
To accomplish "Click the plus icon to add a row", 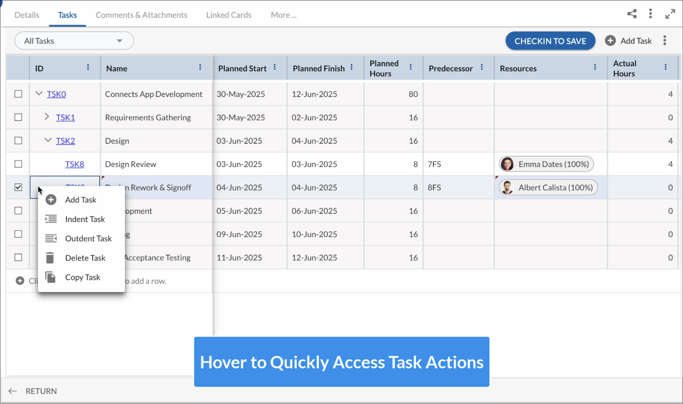I will tap(20, 281).
